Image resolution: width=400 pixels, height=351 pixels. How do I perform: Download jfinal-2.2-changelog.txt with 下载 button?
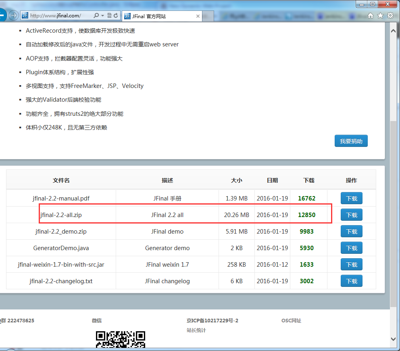coord(352,281)
